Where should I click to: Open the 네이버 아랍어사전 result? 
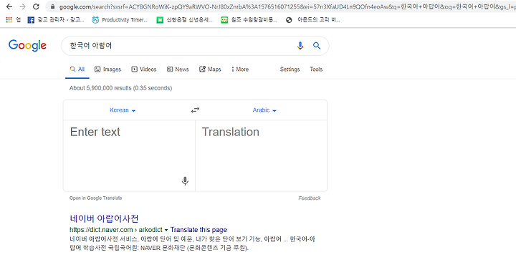[104, 218]
